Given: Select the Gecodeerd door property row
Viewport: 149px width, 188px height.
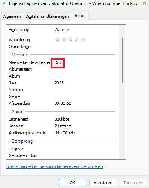Looking at the screenshot, I should [x=62, y=155].
